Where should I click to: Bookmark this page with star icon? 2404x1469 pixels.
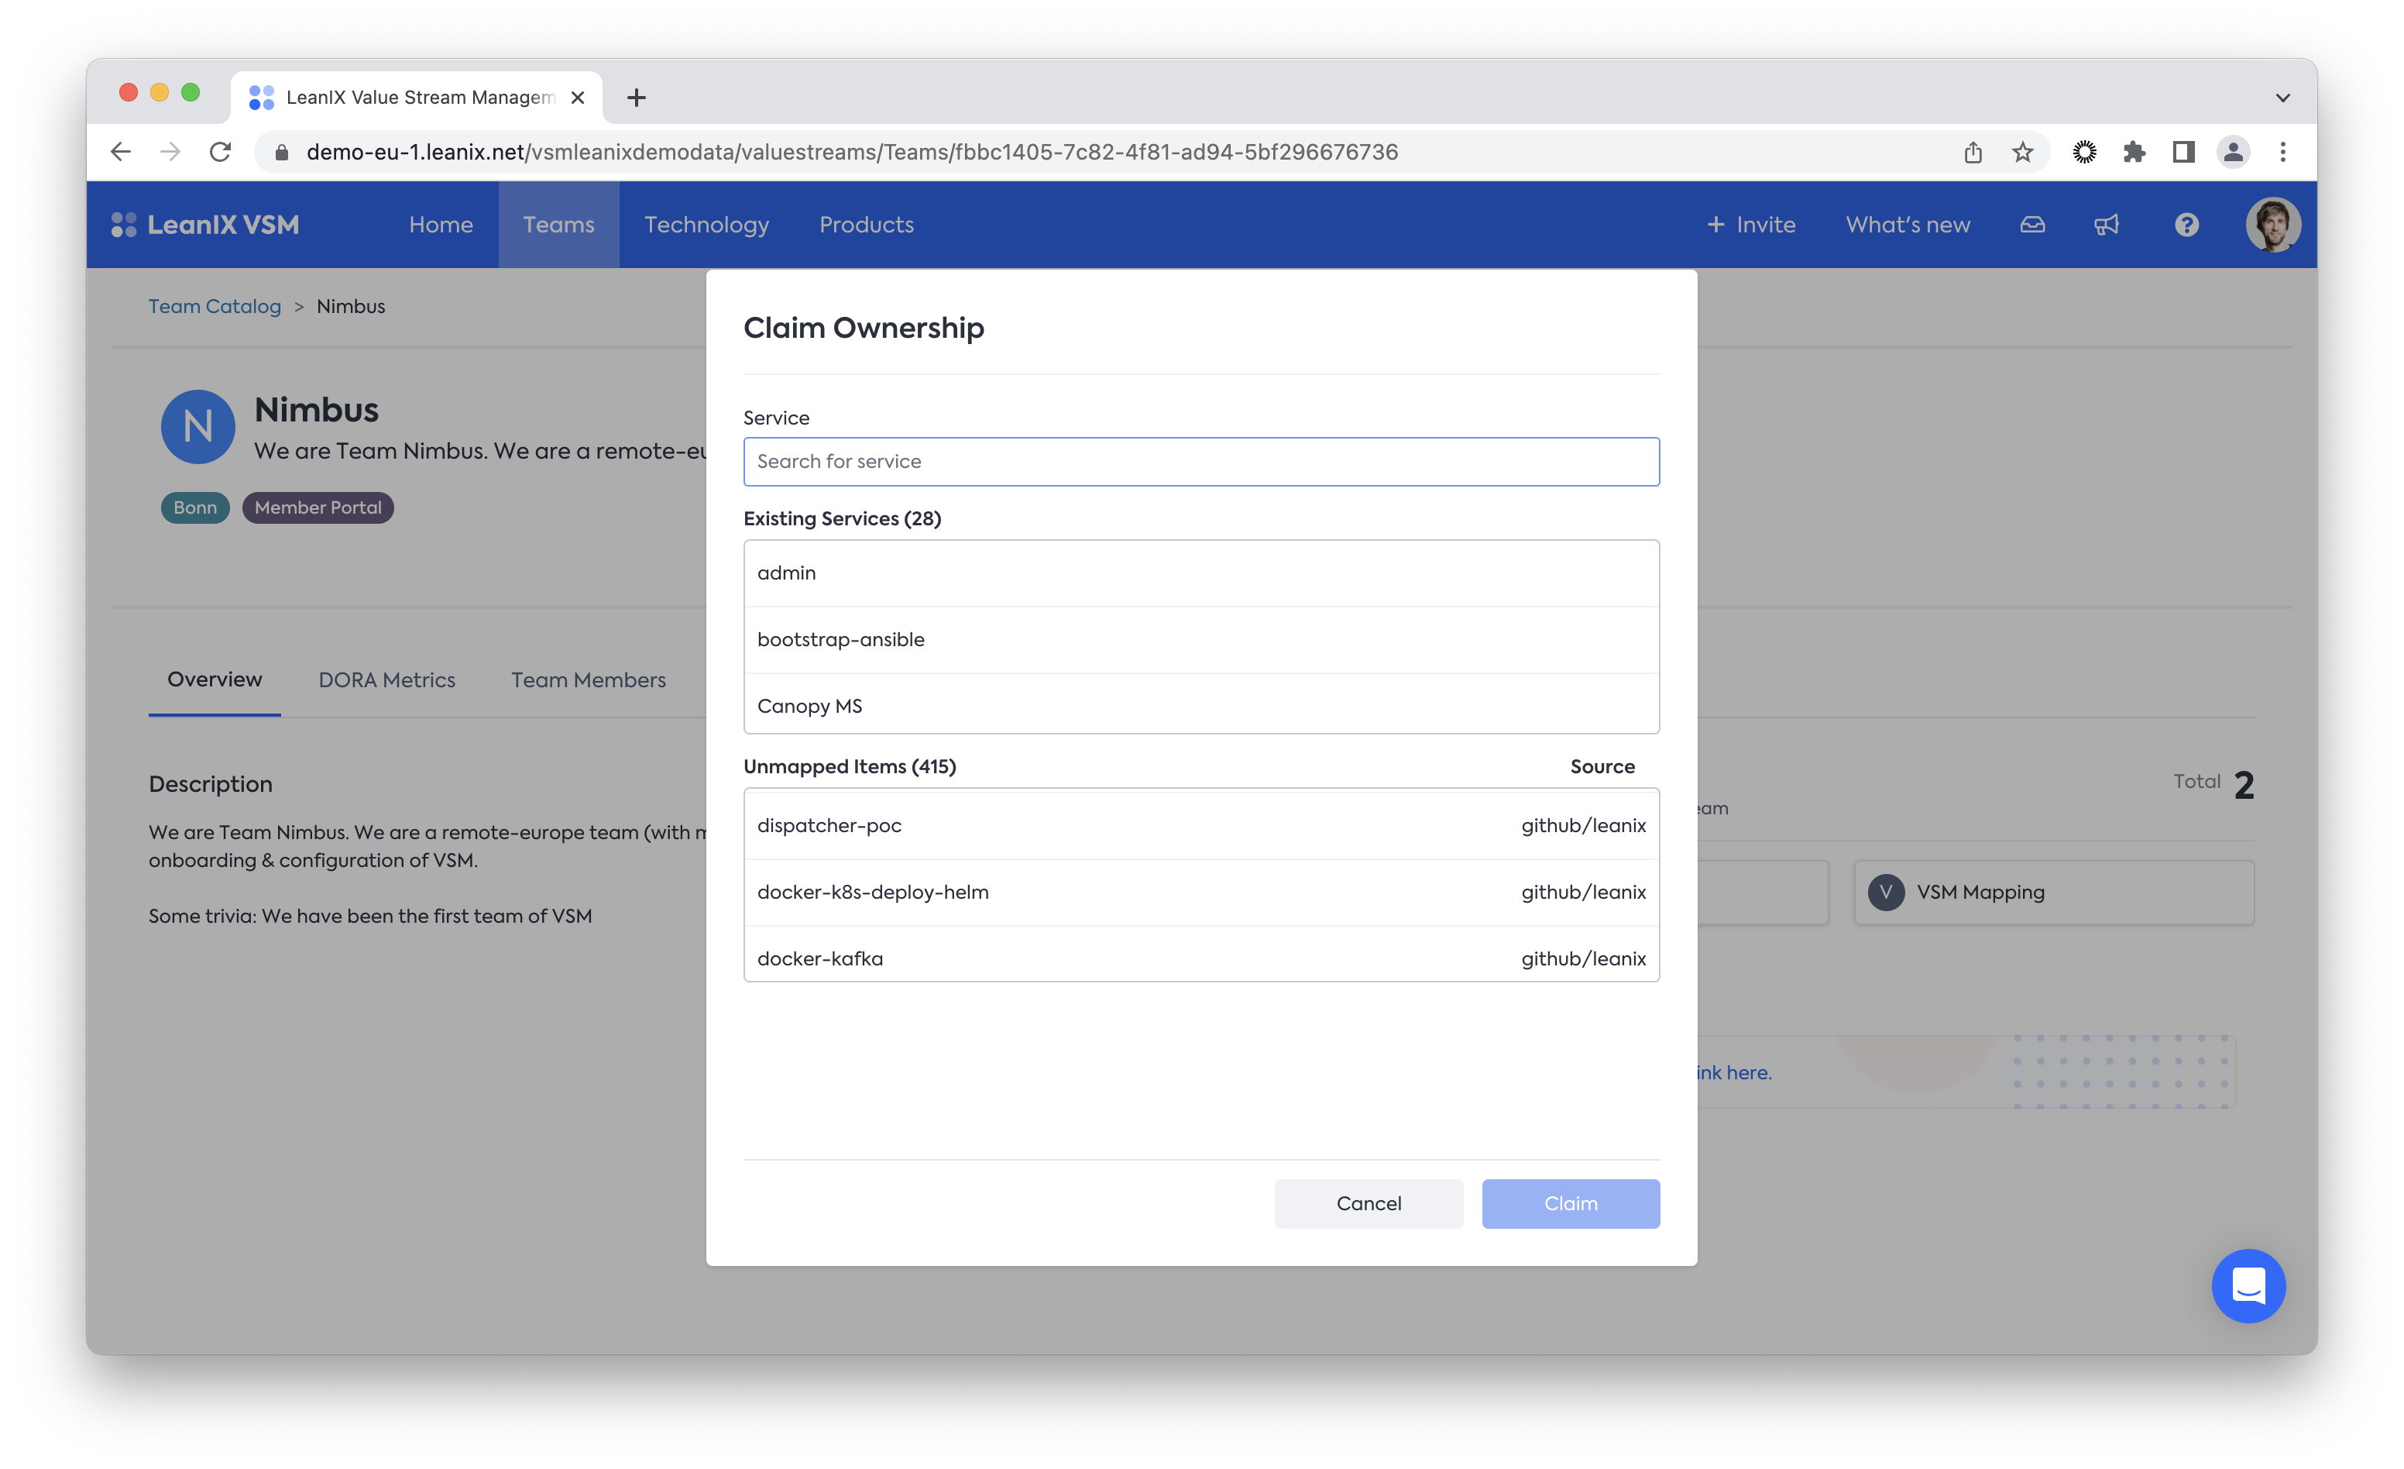[2022, 153]
